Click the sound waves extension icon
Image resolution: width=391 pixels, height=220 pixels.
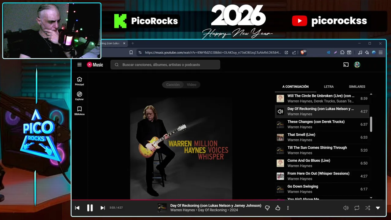tap(328, 53)
